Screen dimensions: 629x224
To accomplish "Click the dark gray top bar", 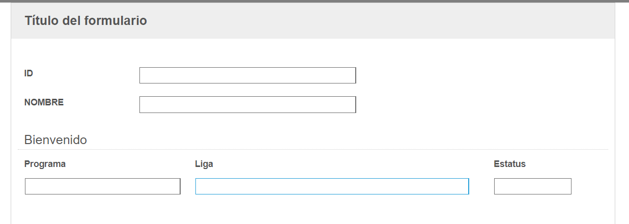I will [x=314, y=1].
